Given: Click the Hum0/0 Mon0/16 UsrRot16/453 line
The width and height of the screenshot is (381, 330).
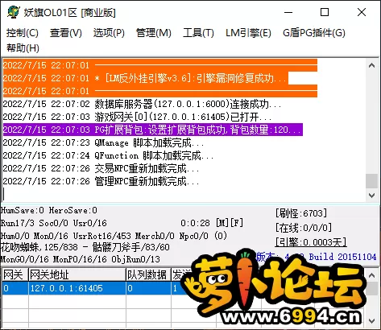Looking at the screenshot, I should pyautogui.click(x=114, y=236).
